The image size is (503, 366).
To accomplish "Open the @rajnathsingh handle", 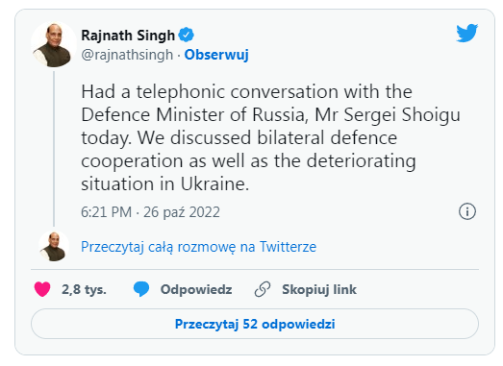I will (127, 55).
